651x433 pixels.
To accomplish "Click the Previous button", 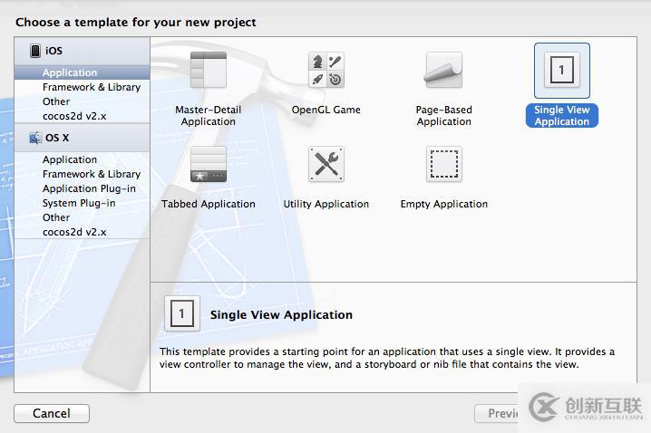I will coord(497,413).
